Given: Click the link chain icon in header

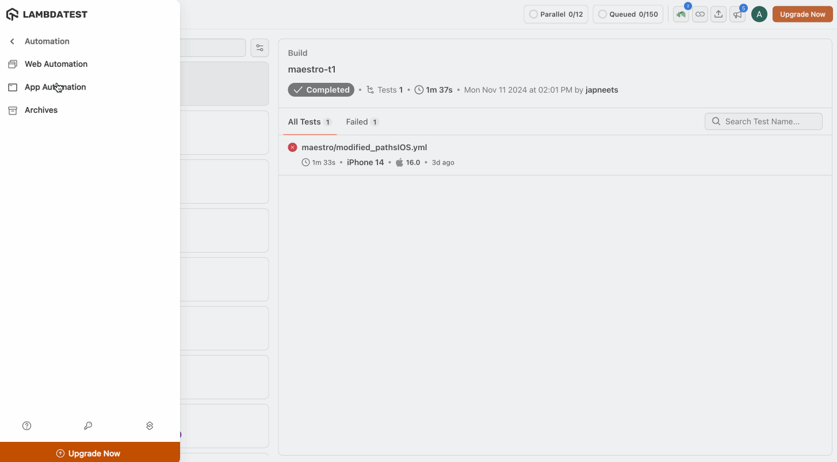Looking at the screenshot, I should (700, 14).
